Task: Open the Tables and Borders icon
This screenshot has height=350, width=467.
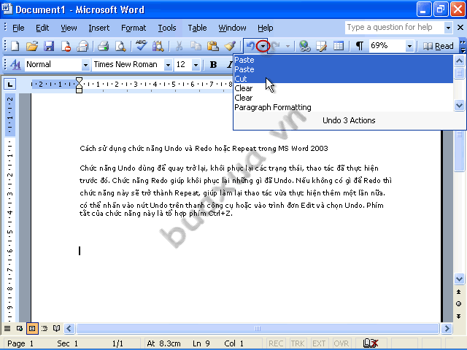Action: pyautogui.click(x=321, y=46)
